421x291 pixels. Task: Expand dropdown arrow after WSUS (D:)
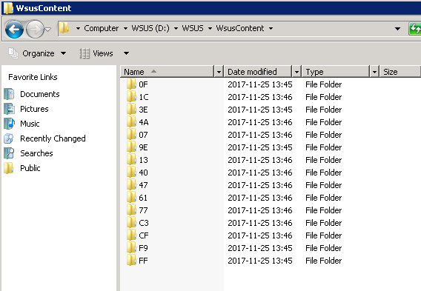[176, 28]
